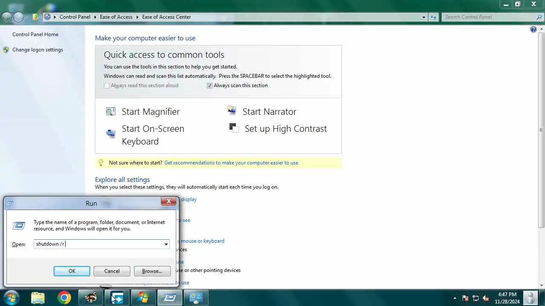Click Quick access to common tools heading

(164, 55)
